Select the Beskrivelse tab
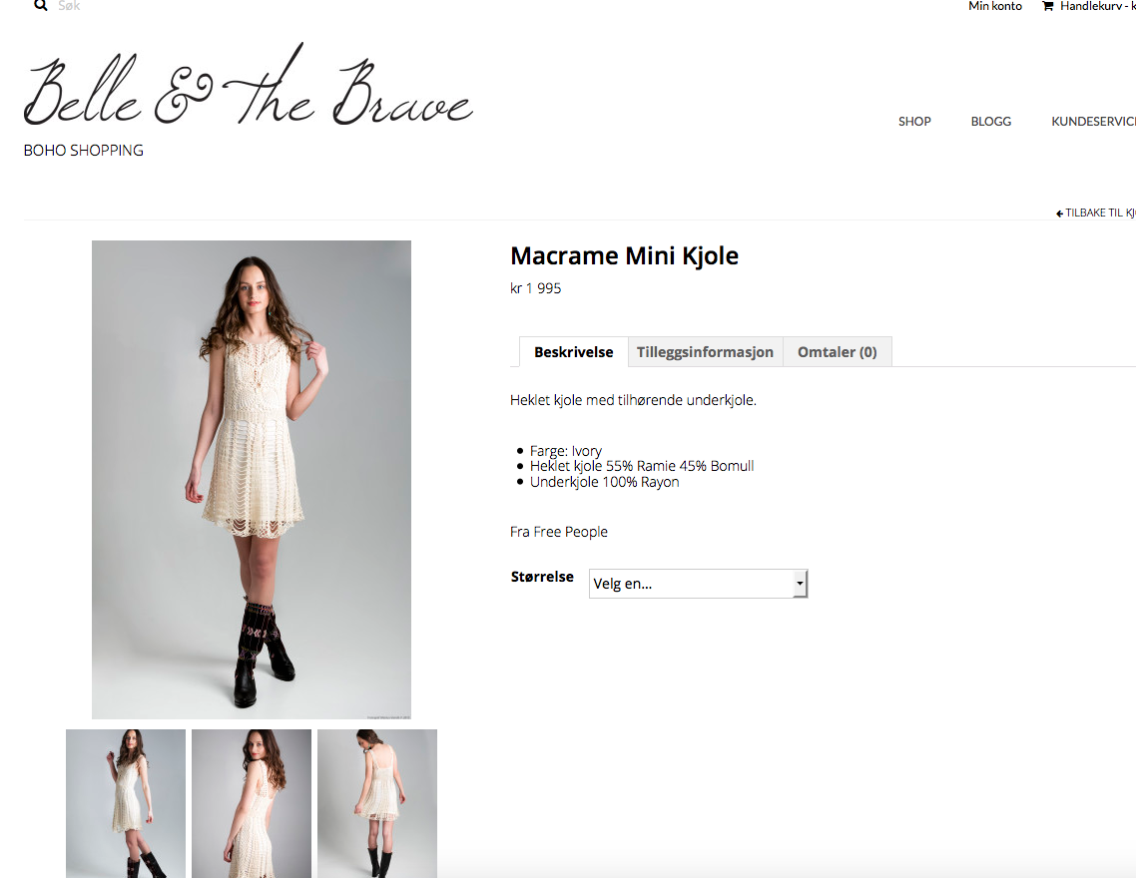Viewport: 1136px width, 878px height. pyautogui.click(x=573, y=352)
